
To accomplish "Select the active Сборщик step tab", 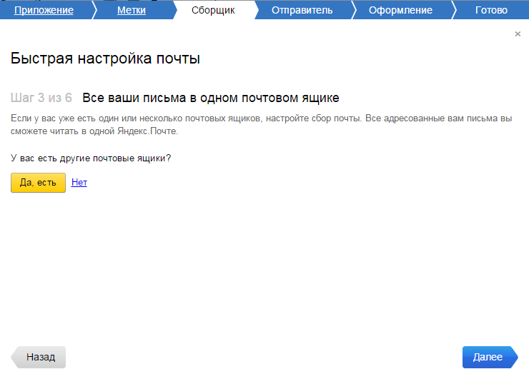I will click(213, 10).
